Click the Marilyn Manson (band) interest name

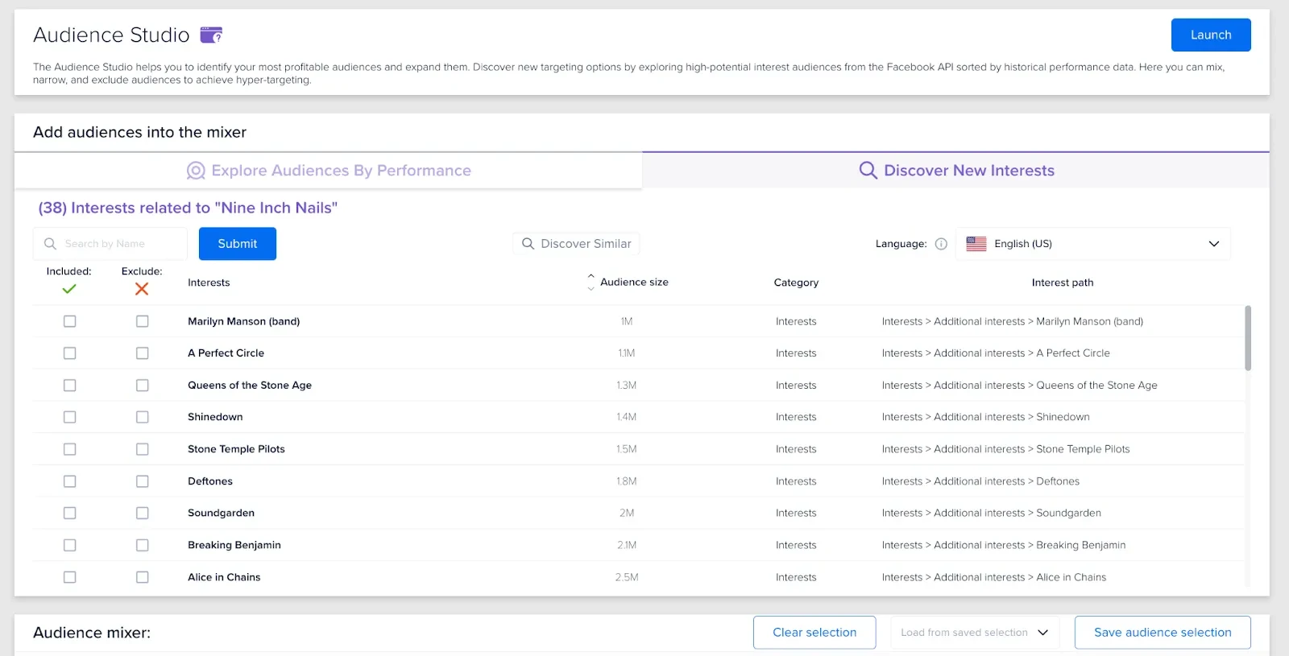click(x=244, y=321)
